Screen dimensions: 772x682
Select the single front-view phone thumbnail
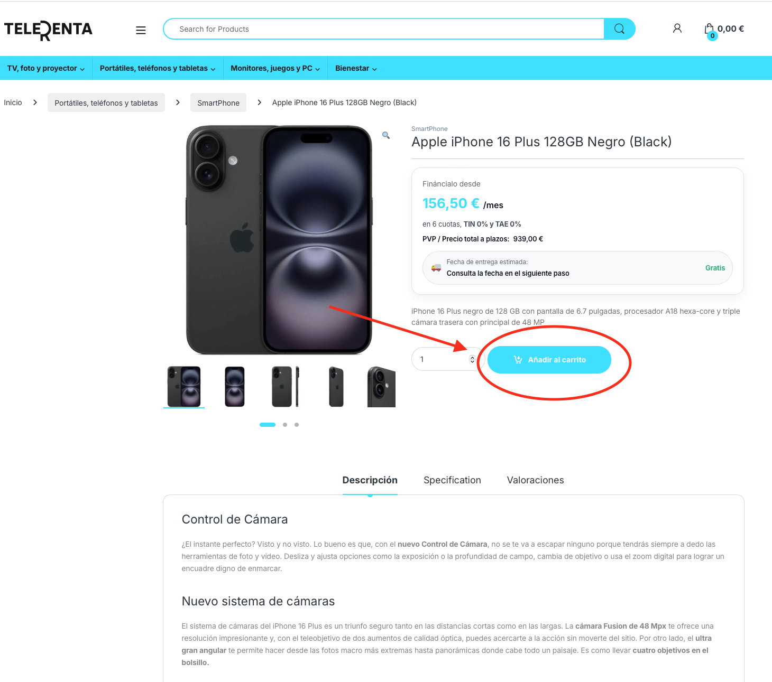235,387
